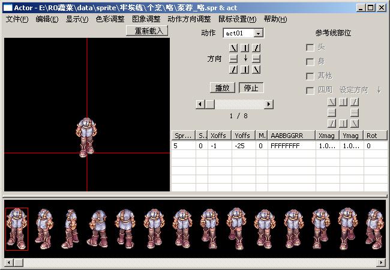The image size is (390, 270).
Task: Click the Yoffs column header
Action: coord(244,136)
